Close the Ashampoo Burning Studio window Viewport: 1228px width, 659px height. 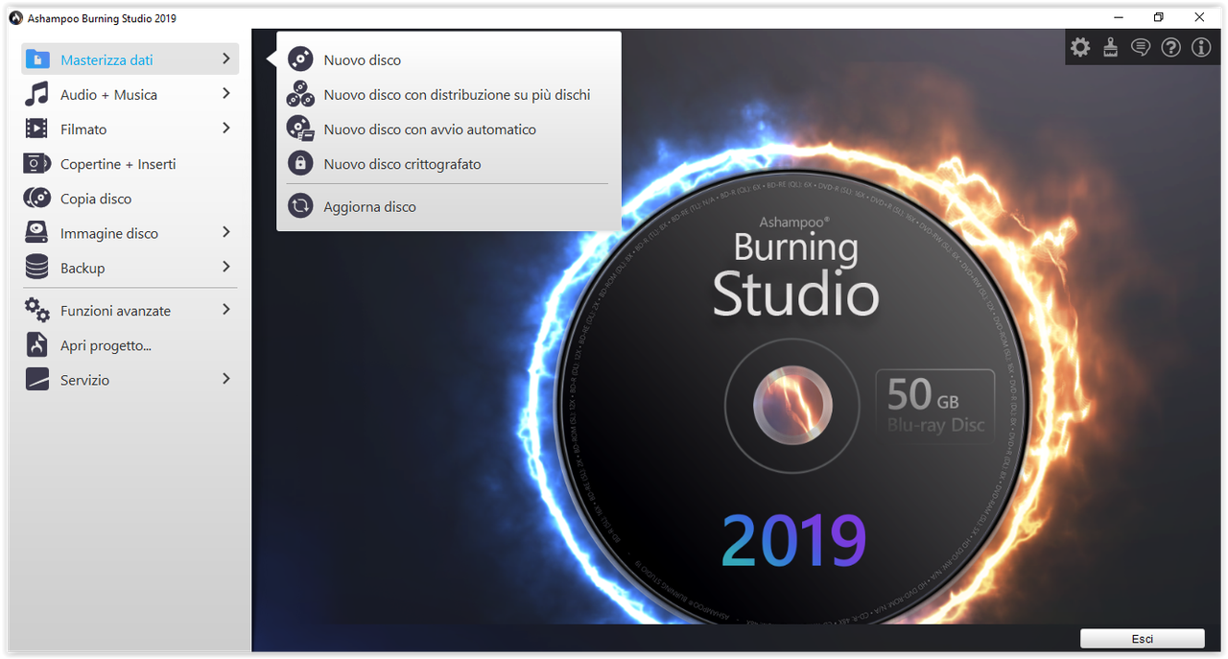pos(1200,17)
